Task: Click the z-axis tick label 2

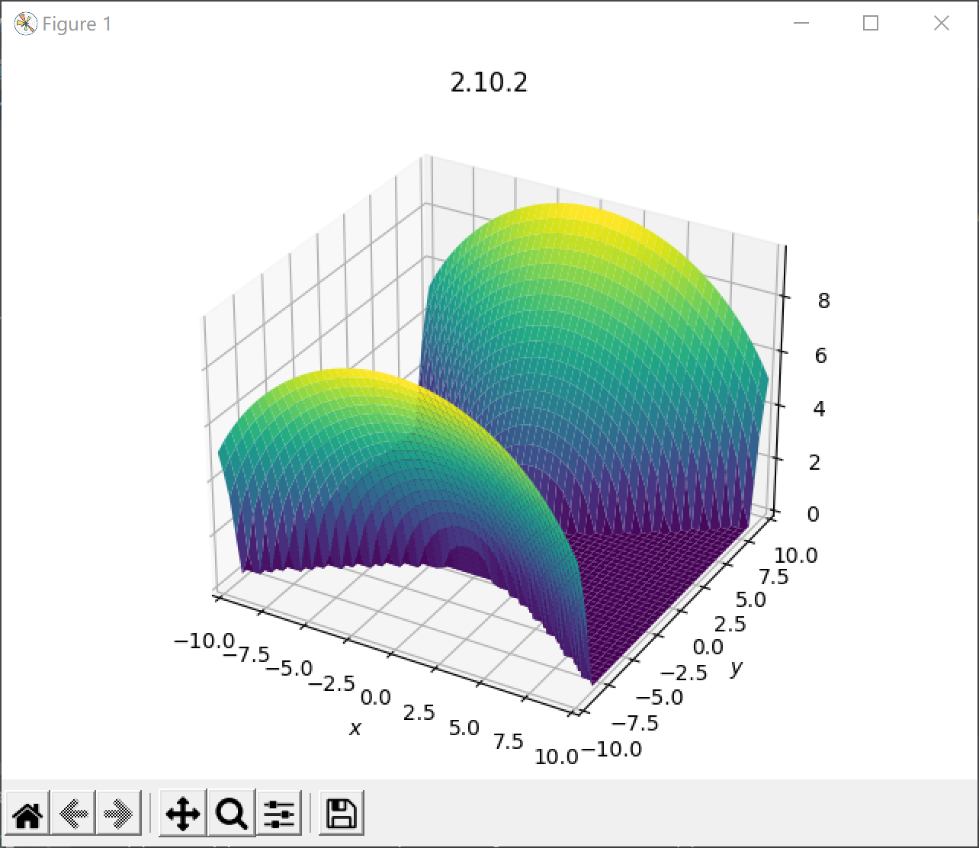Action: pyautogui.click(x=814, y=462)
